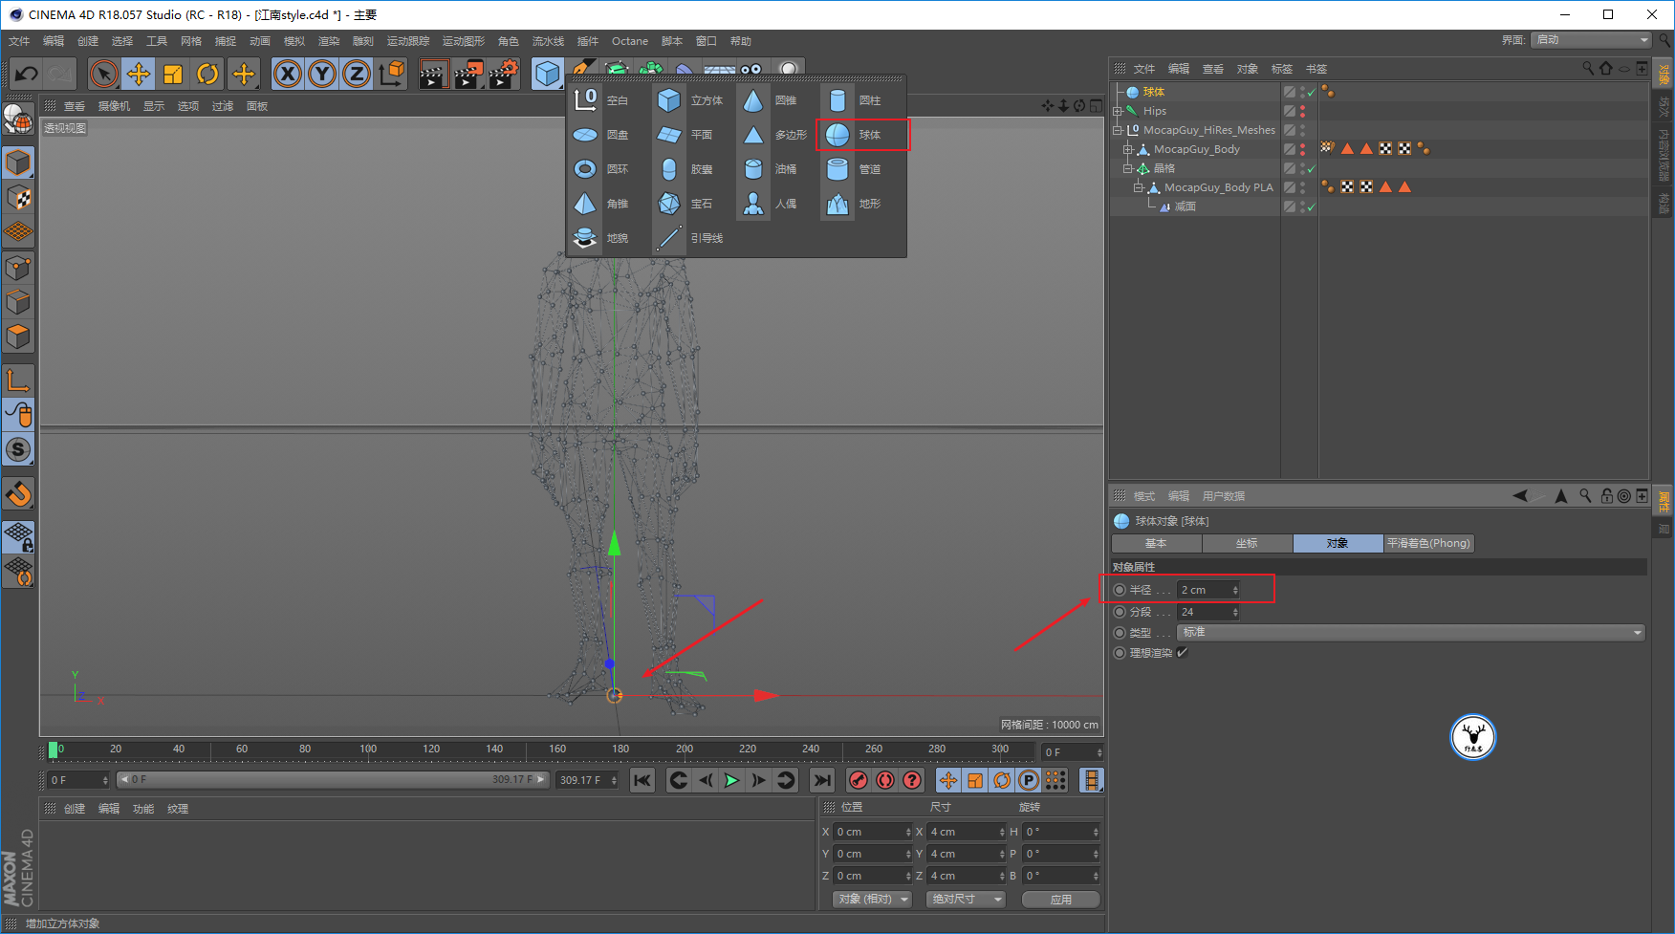The height and width of the screenshot is (934, 1675).
Task: Add a 人偶 figure primitive
Action: pyautogui.click(x=771, y=204)
